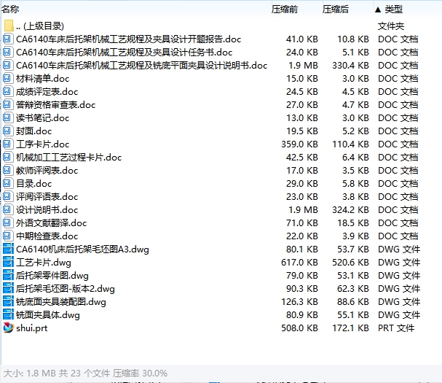The height and width of the screenshot is (383, 442).
Task: Sort by the 压缩前 column header
Action: (285, 9)
